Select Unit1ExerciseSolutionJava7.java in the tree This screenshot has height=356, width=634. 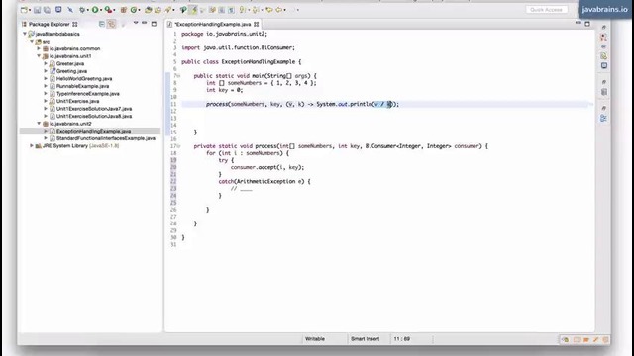point(94,109)
